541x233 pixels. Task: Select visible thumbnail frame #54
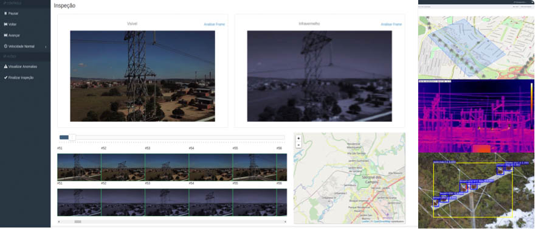[x=210, y=167]
